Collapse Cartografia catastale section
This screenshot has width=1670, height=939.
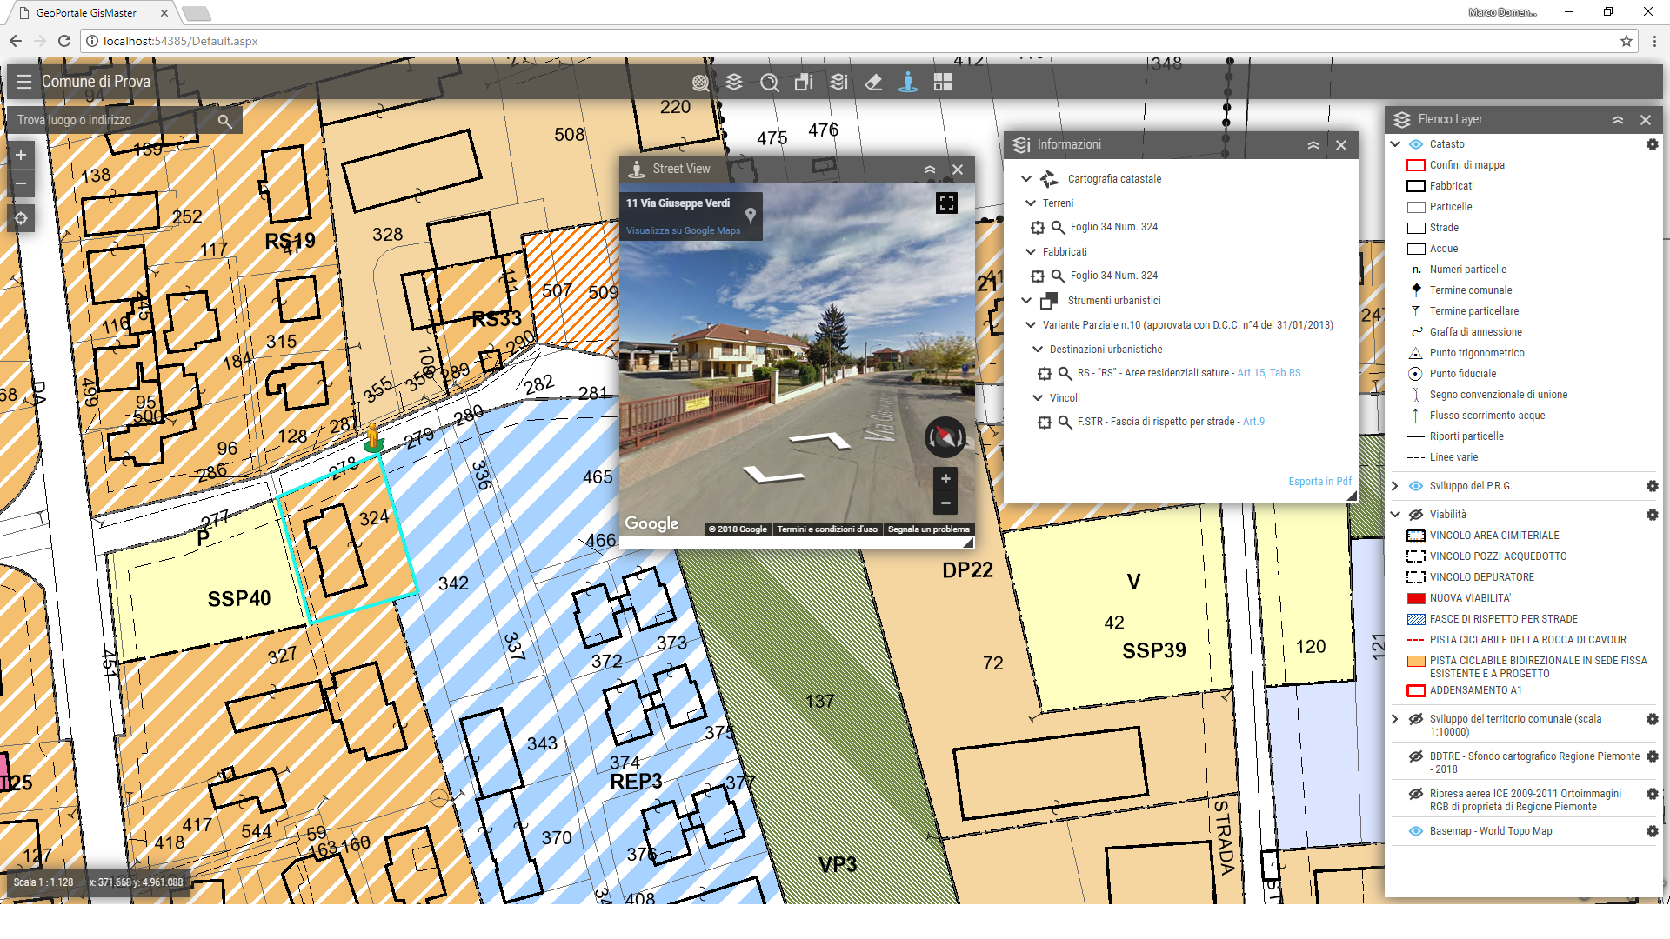pyautogui.click(x=1026, y=179)
